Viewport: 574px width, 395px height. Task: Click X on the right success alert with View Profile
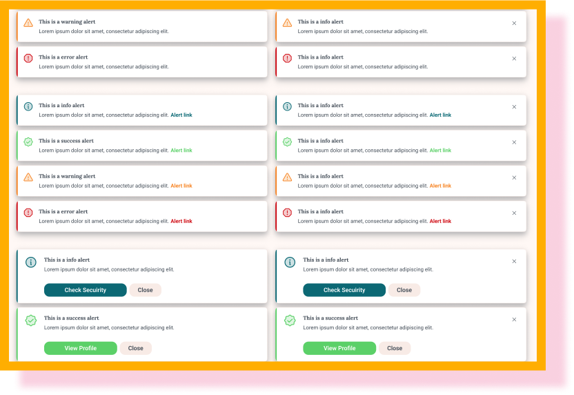click(514, 320)
